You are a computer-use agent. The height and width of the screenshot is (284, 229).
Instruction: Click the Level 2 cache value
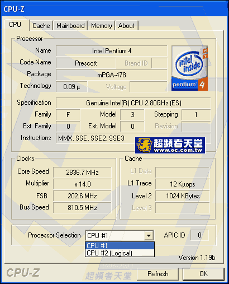click(183, 196)
